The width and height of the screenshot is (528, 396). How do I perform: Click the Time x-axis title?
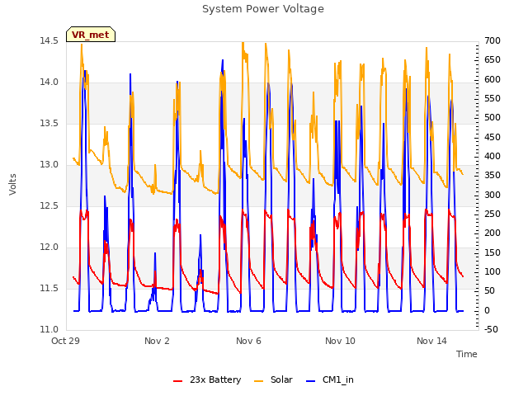point(466,354)
